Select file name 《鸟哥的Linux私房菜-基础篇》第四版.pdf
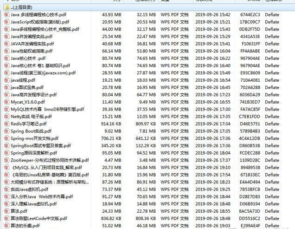Image resolution: width=295 pixels, height=229 pixels. tap(50, 175)
